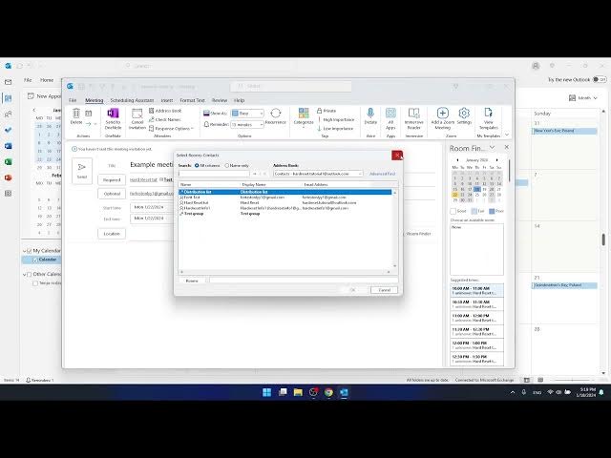The width and height of the screenshot is (611, 458).
Task: Select the Name only radio button
Action: pyautogui.click(x=227, y=165)
